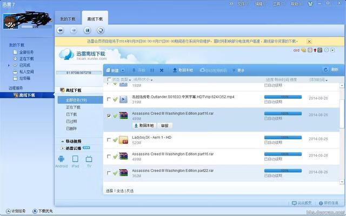Image resolution: width=346 pixels, height=216 pixels.
Task: Click the 说说感受 feedback link
Action: coord(302,203)
